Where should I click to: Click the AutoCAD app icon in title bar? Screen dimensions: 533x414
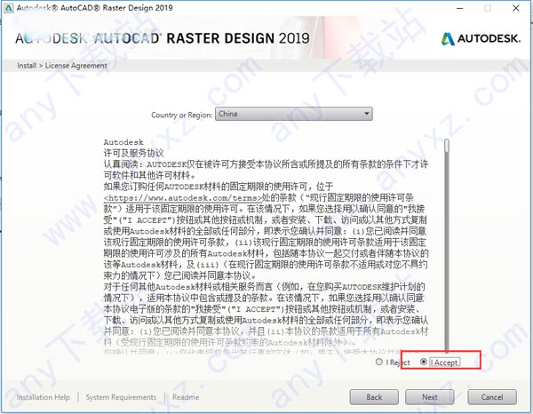point(8,7)
